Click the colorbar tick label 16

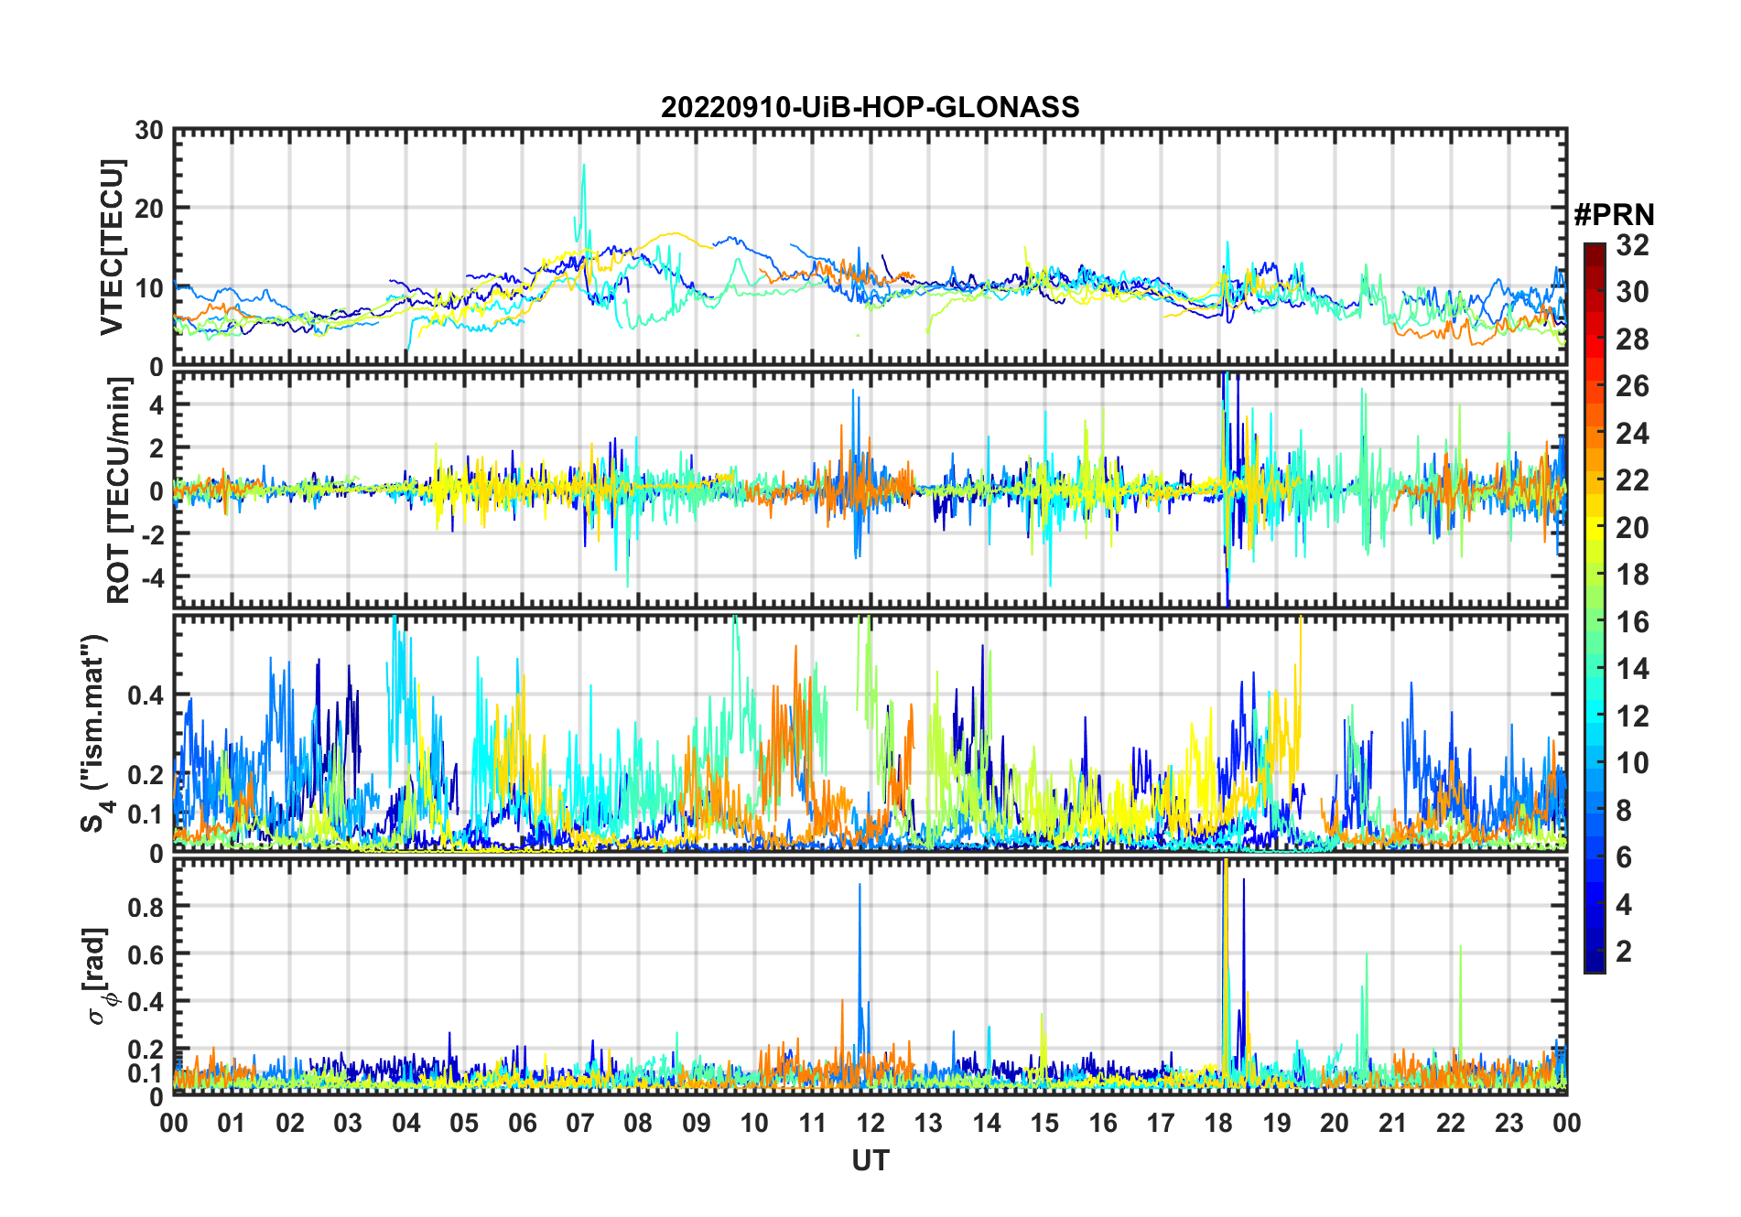1632,622
